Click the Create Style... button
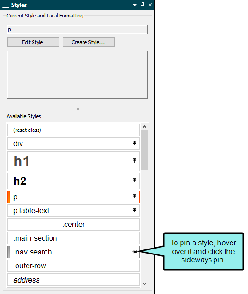248x294 pixels. 88,42
